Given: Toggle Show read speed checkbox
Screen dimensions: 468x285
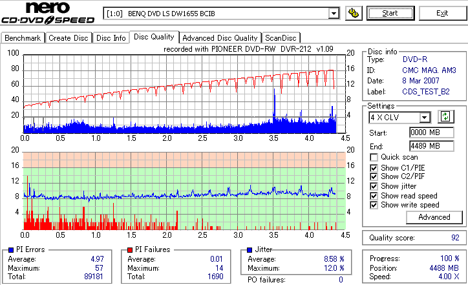Looking at the screenshot, I should [374, 196].
